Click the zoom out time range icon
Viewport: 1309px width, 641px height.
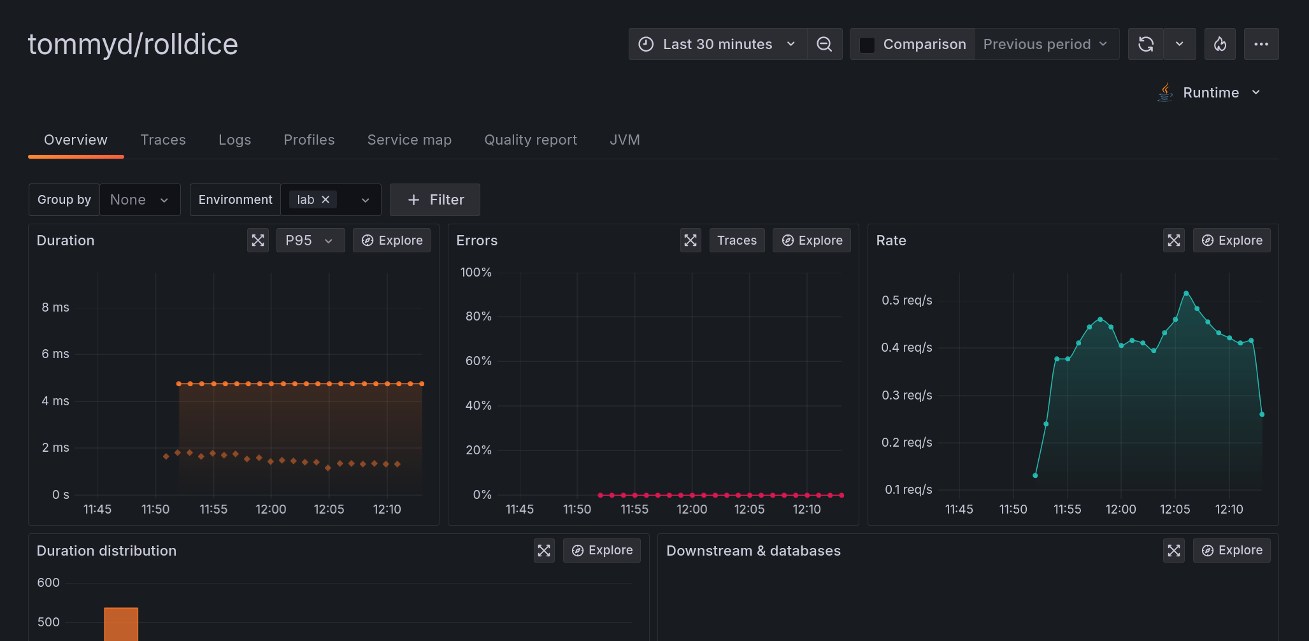(x=824, y=44)
